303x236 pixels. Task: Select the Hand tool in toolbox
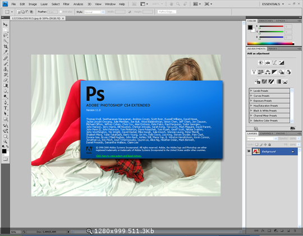click(x=6, y=136)
